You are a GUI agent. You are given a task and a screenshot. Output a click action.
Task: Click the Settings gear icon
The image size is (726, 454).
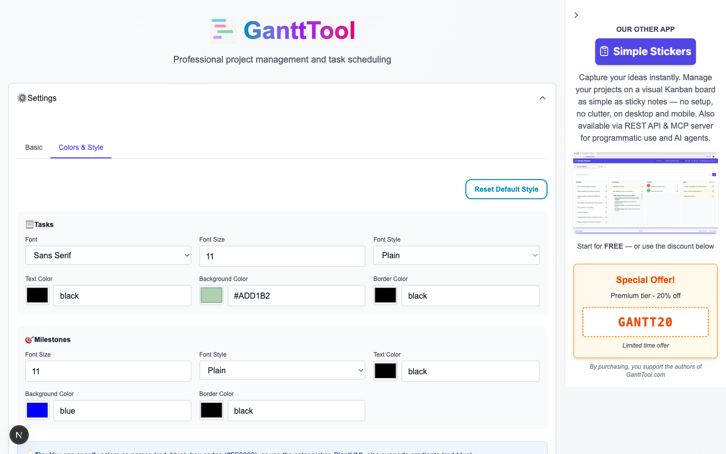click(22, 98)
